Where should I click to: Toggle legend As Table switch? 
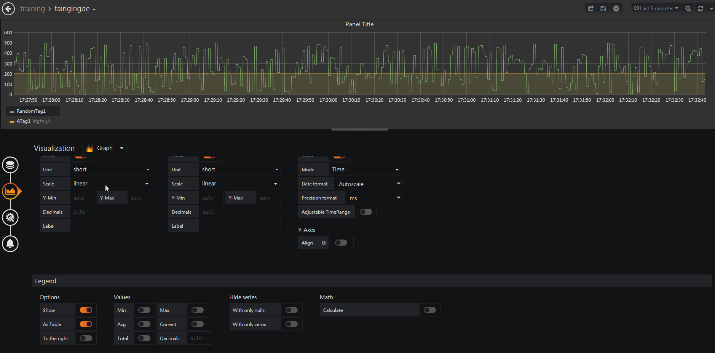click(x=86, y=324)
